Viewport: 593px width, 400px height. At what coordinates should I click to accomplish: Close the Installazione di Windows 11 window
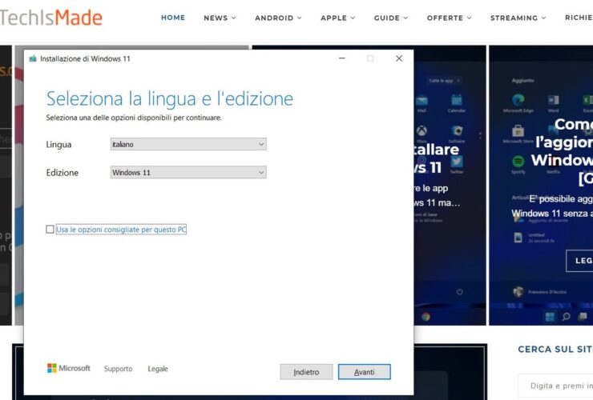point(399,58)
